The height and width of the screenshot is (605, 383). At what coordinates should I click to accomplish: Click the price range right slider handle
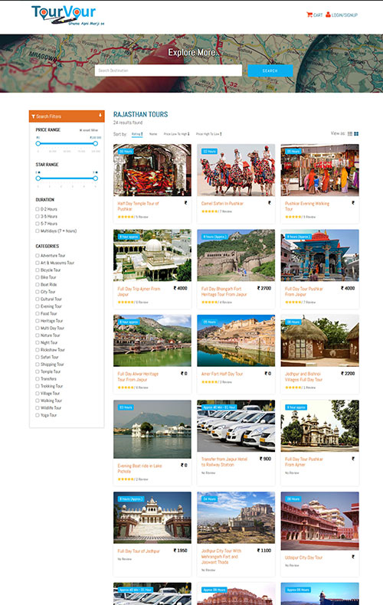point(95,143)
